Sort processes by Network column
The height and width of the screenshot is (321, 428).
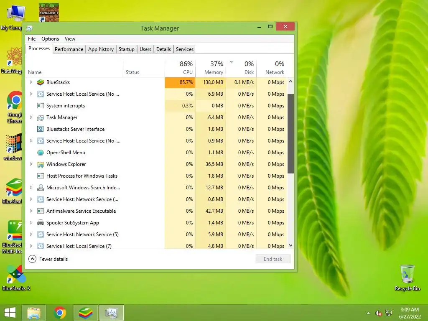tap(272, 67)
